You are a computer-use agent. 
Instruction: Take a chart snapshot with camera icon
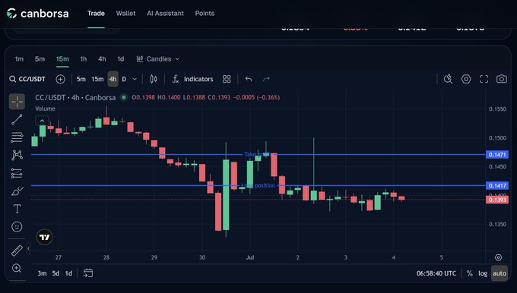click(502, 79)
